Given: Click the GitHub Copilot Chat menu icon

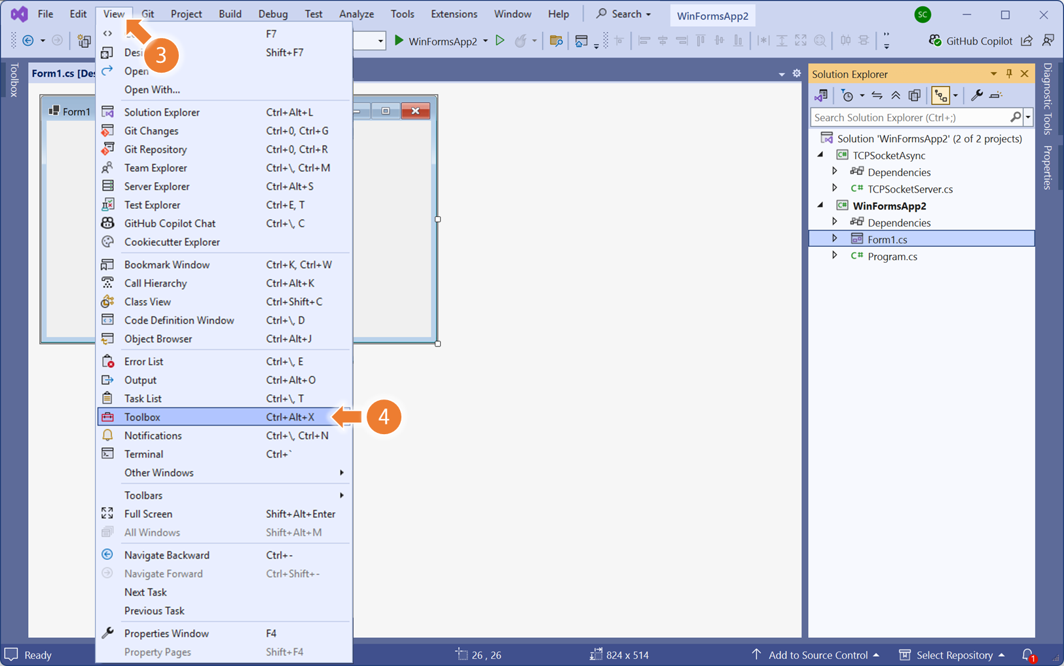Looking at the screenshot, I should click(108, 223).
